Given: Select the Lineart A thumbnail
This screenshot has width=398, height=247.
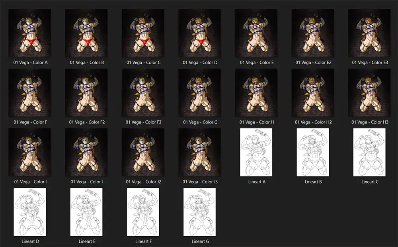Looking at the screenshot, I should 256,152.
